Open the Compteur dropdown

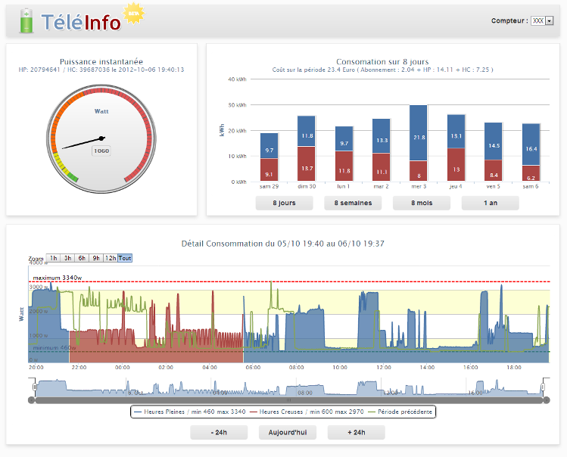(x=543, y=21)
